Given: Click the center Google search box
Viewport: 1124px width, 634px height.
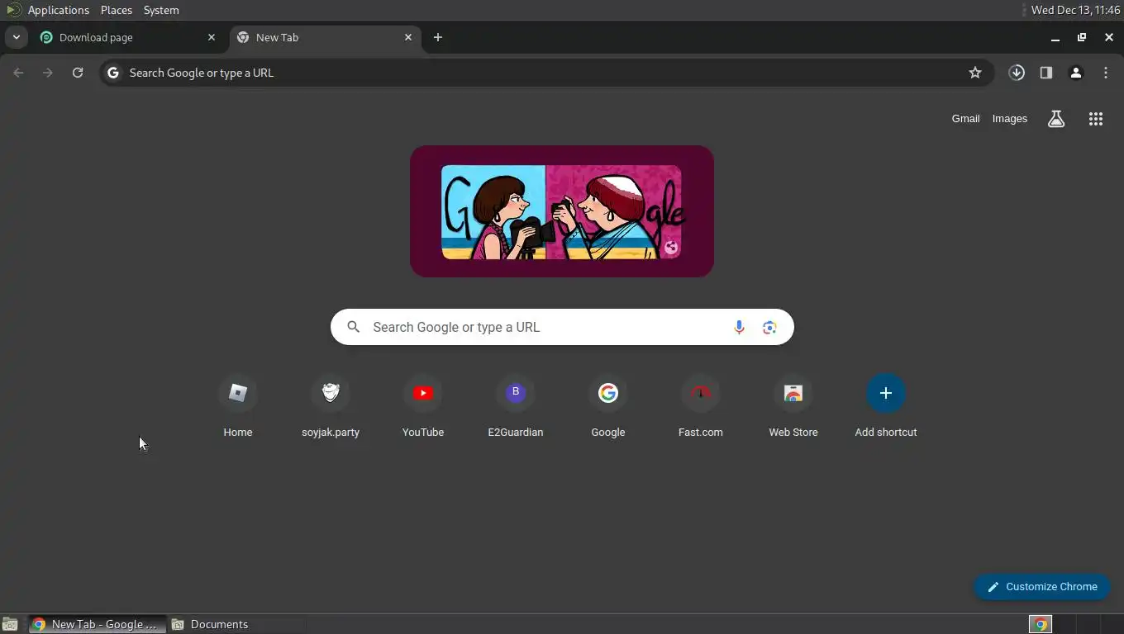Looking at the screenshot, I should (x=562, y=327).
